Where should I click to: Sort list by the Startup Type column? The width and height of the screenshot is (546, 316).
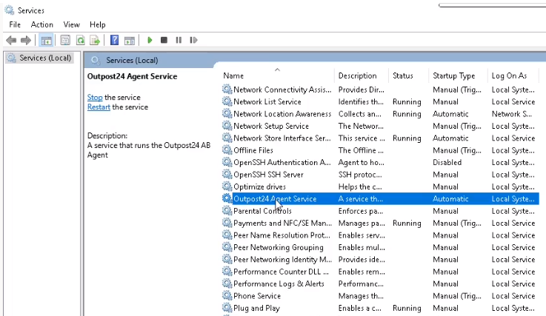point(453,75)
